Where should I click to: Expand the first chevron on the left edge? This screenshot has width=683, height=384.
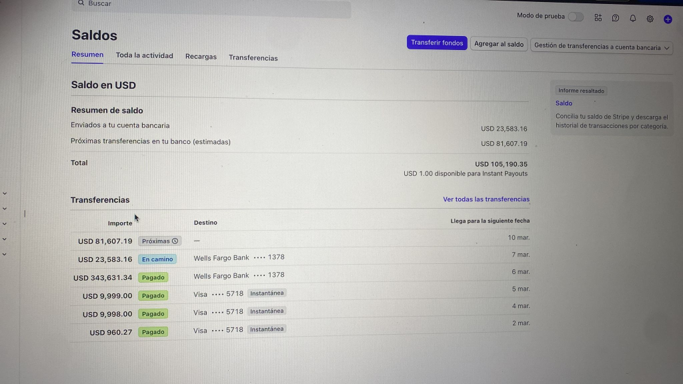click(5, 193)
